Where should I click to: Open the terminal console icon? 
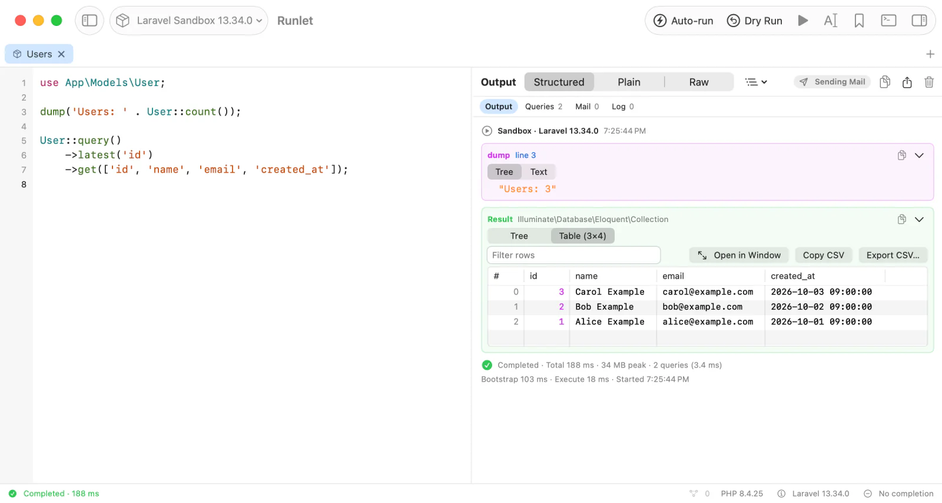(888, 21)
